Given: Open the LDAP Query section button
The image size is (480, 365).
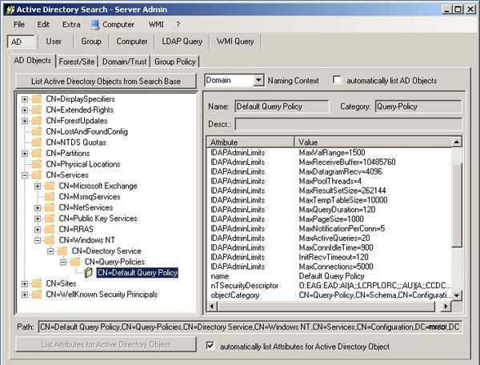Looking at the screenshot, I should (x=182, y=41).
